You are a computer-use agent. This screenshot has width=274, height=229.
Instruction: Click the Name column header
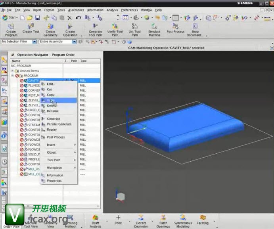(16, 61)
